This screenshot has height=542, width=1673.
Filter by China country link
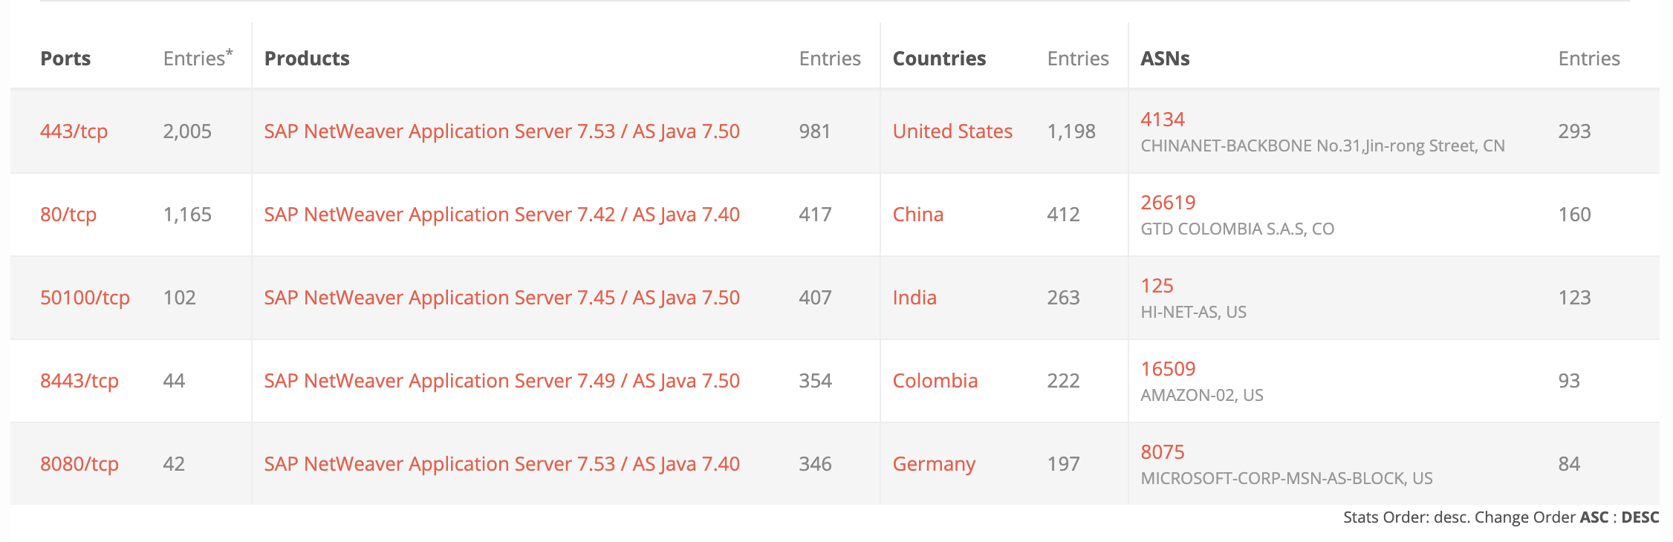pyautogui.click(x=918, y=215)
